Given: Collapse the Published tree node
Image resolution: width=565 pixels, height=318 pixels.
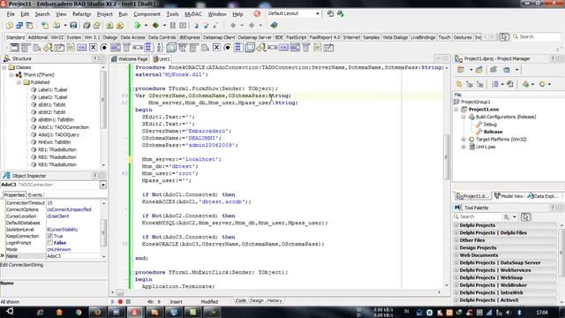Looking at the screenshot, I should (x=19, y=82).
